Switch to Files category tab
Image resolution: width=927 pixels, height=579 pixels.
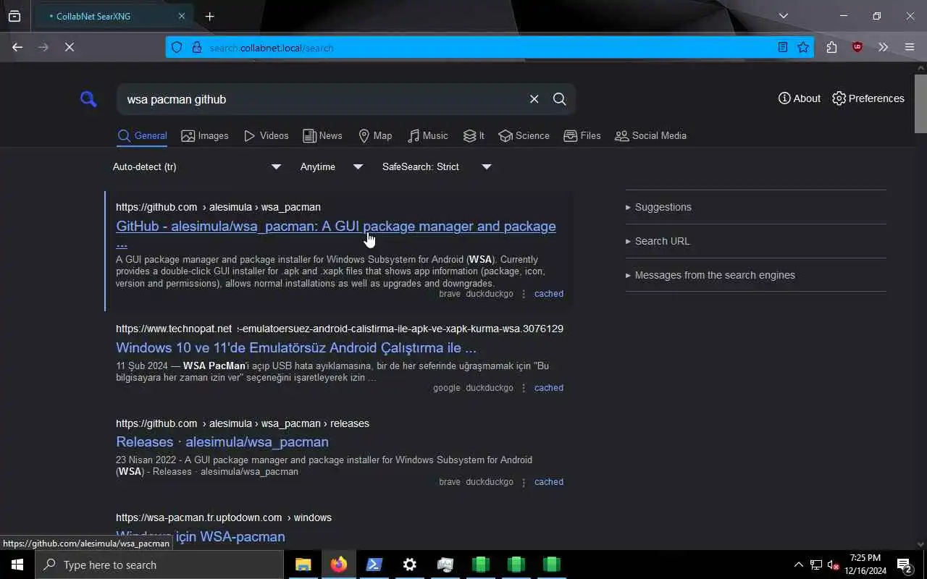coord(582,135)
